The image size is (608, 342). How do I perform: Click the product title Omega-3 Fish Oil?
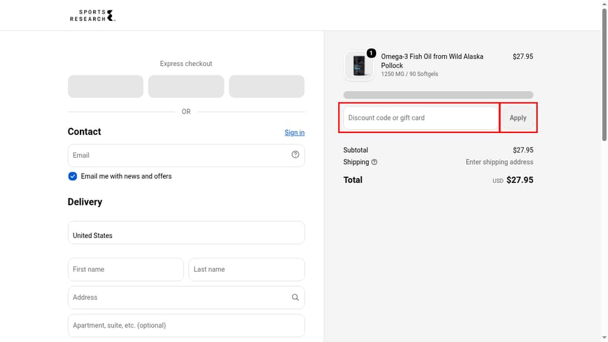(432, 61)
